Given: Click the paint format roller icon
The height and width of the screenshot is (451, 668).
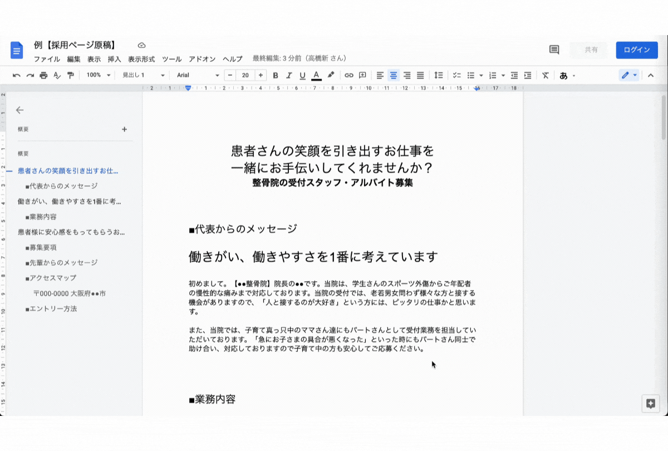Looking at the screenshot, I should 70,75.
